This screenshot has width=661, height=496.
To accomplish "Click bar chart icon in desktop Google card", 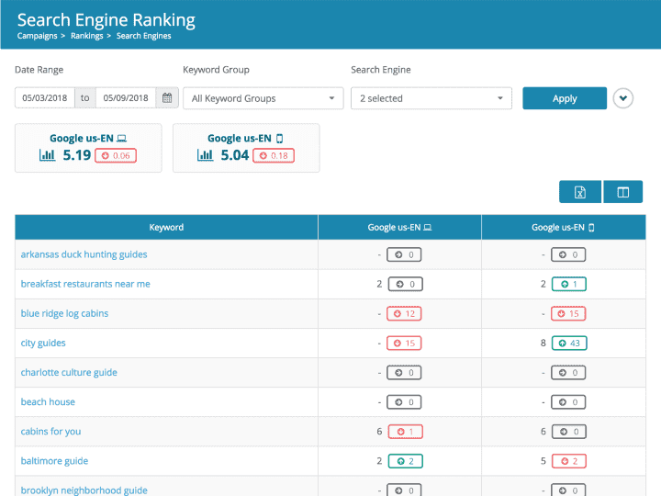I will (48, 155).
